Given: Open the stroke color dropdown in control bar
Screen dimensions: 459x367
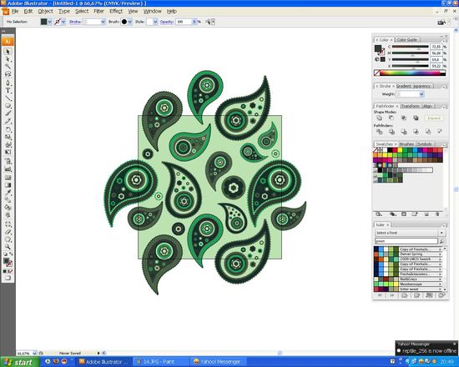Looking at the screenshot, I should tap(63, 22).
